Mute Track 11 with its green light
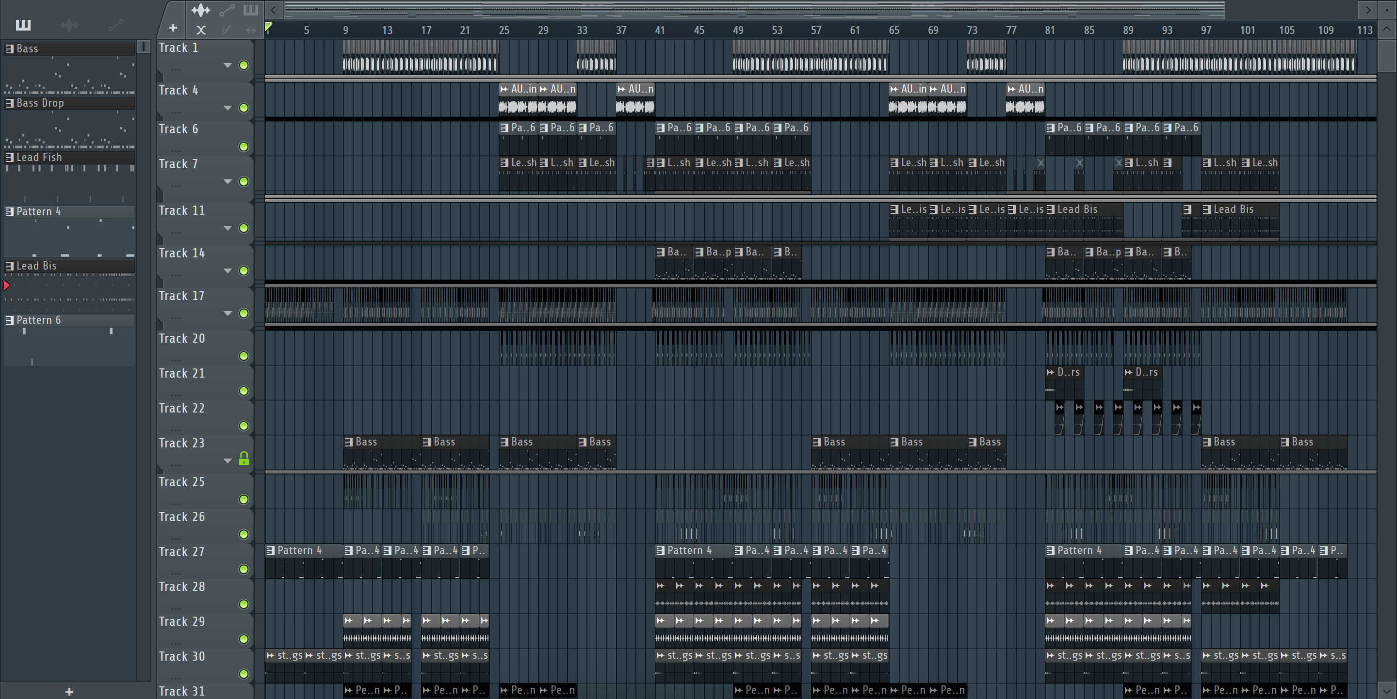1397x699 pixels. 244,228
